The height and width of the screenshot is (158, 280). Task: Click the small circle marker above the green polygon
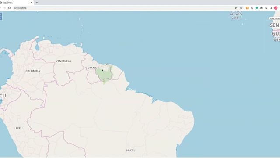[107, 65]
